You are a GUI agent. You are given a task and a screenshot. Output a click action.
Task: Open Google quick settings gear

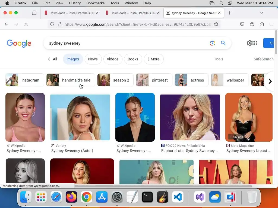pos(249,43)
